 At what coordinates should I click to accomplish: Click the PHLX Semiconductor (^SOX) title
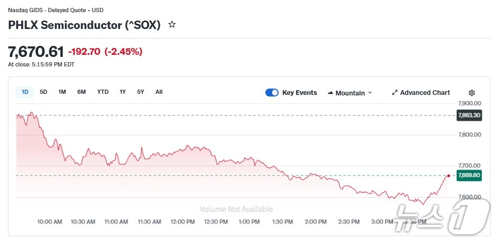point(84,25)
